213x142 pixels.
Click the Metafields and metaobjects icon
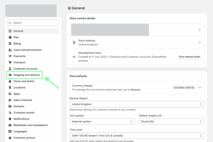pyautogui.click(x=10, y=125)
